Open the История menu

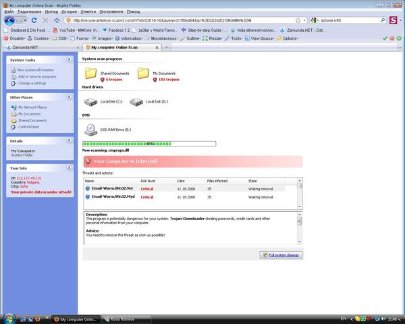(70, 11)
